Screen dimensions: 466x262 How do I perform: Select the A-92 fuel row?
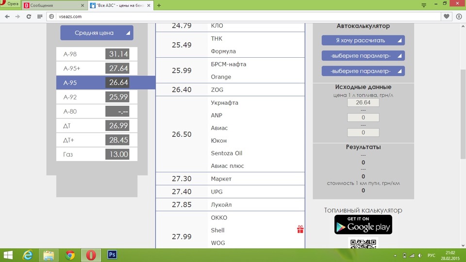point(97,97)
